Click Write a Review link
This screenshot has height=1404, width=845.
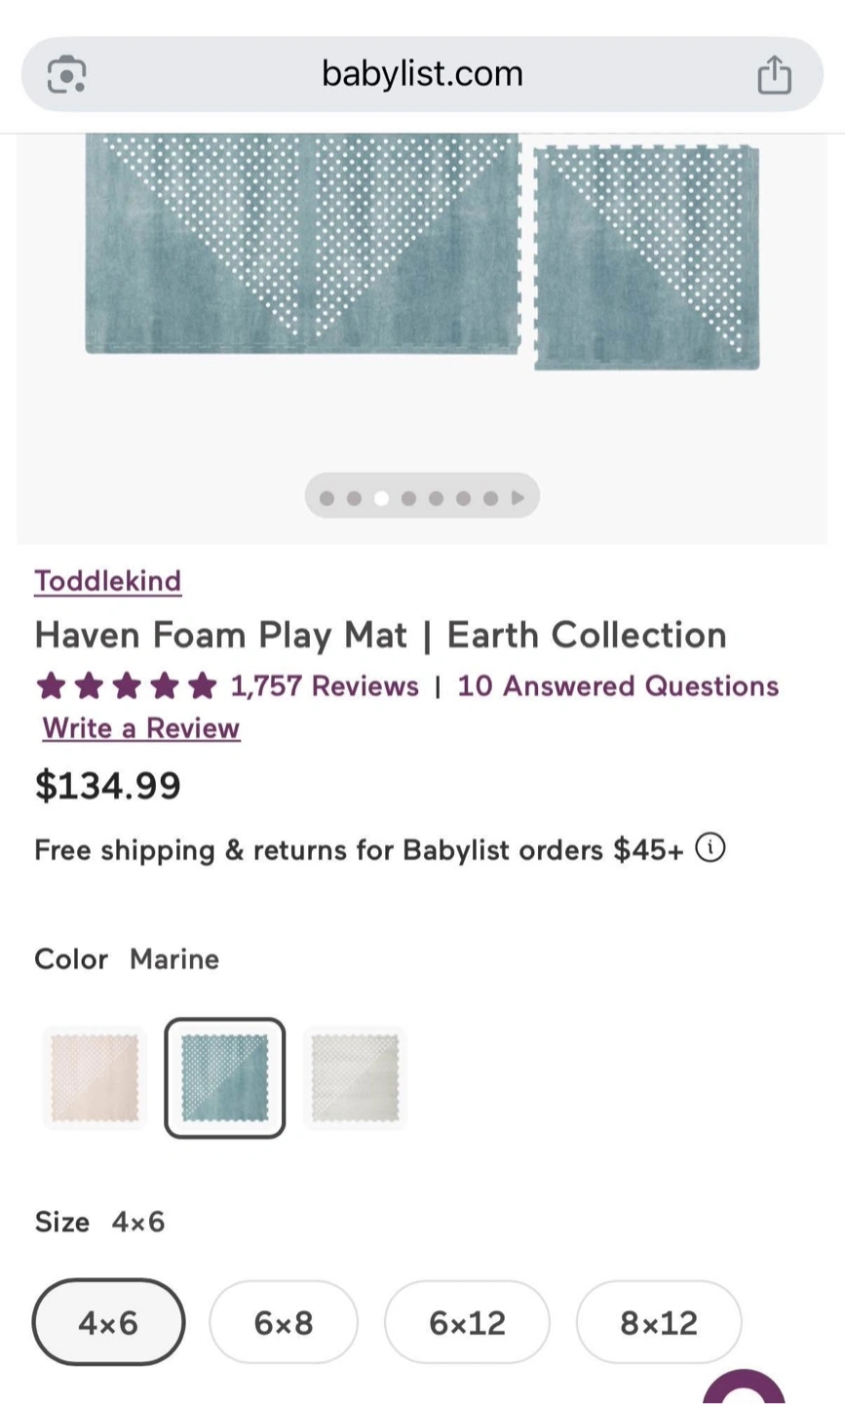[141, 728]
